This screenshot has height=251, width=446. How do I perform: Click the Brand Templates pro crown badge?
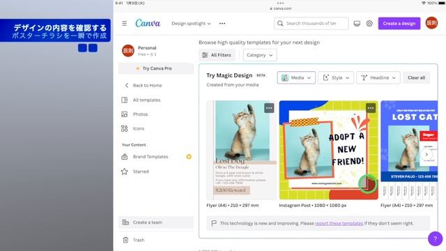[189, 156]
